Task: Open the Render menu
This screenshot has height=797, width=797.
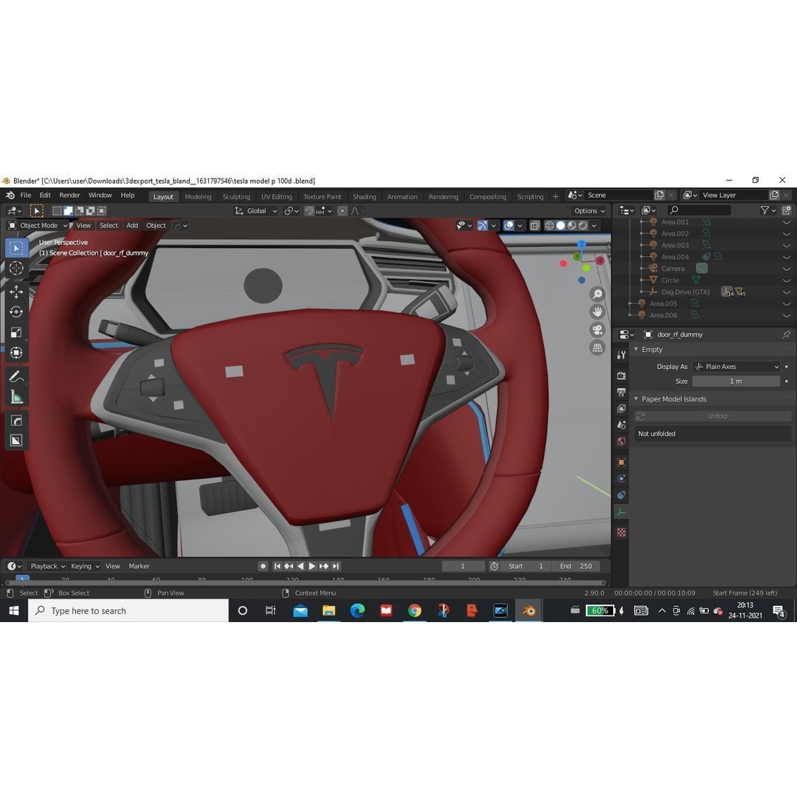Action: pyautogui.click(x=69, y=195)
